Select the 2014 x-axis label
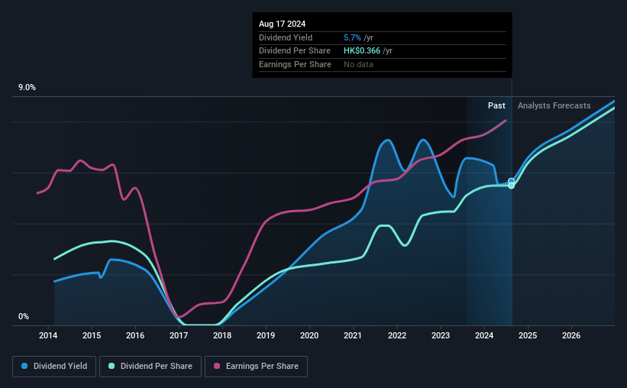Image resolution: width=627 pixels, height=388 pixels. pyautogui.click(x=48, y=335)
